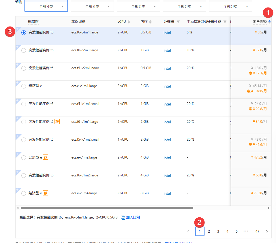Screen dimensions: 276x243
Task: Jump to page 3 in pagination
Action: (x=218, y=231)
